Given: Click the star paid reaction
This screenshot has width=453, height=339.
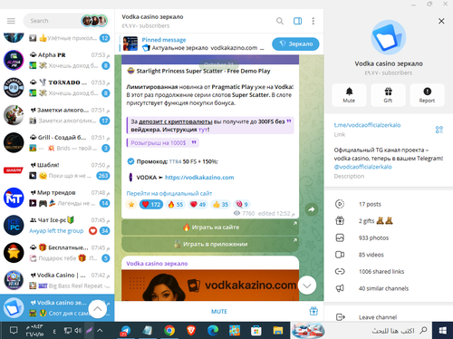Looking at the screenshot, I should [131, 205].
